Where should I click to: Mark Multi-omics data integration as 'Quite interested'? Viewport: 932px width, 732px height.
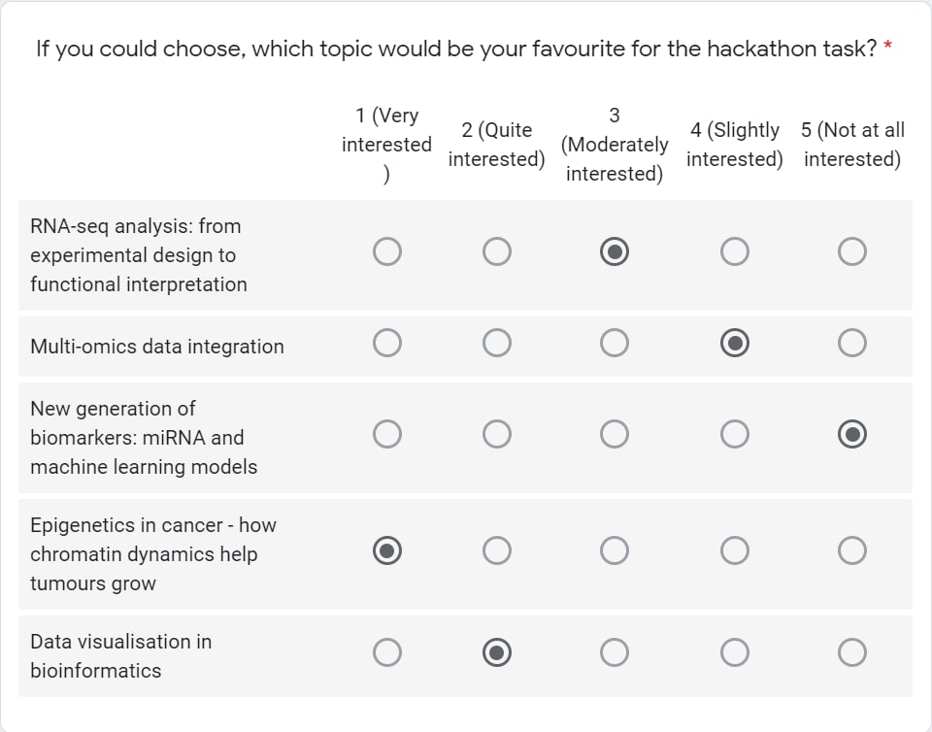pyautogui.click(x=497, y=343)
